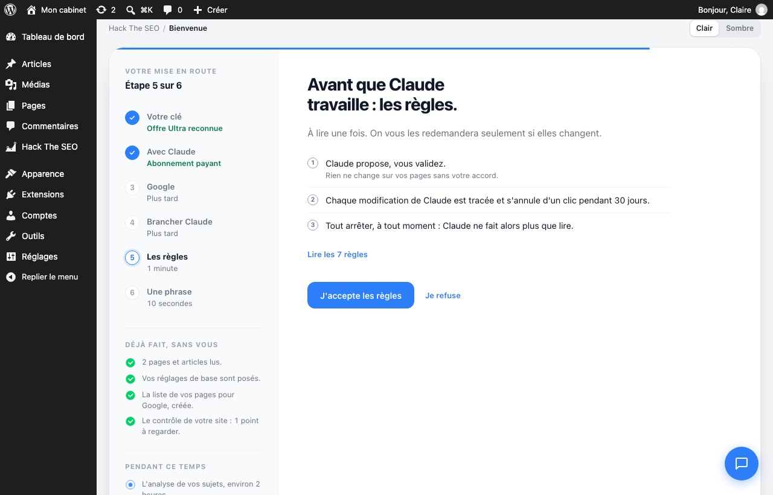Click the Hack The SEO breadcrumb link
This screenshot has width=773, height=495.
tap(134, 28)
